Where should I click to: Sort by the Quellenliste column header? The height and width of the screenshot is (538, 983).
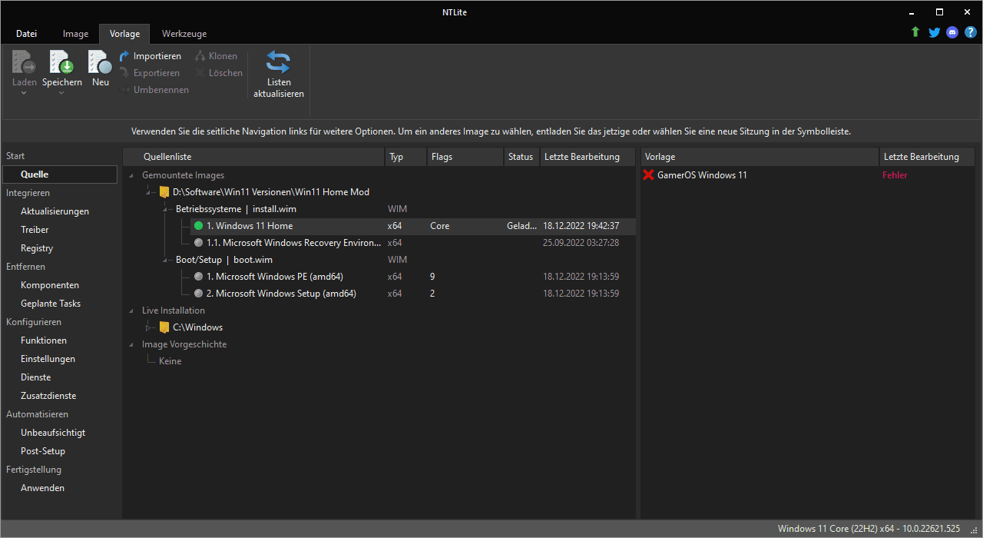[253, 157]
